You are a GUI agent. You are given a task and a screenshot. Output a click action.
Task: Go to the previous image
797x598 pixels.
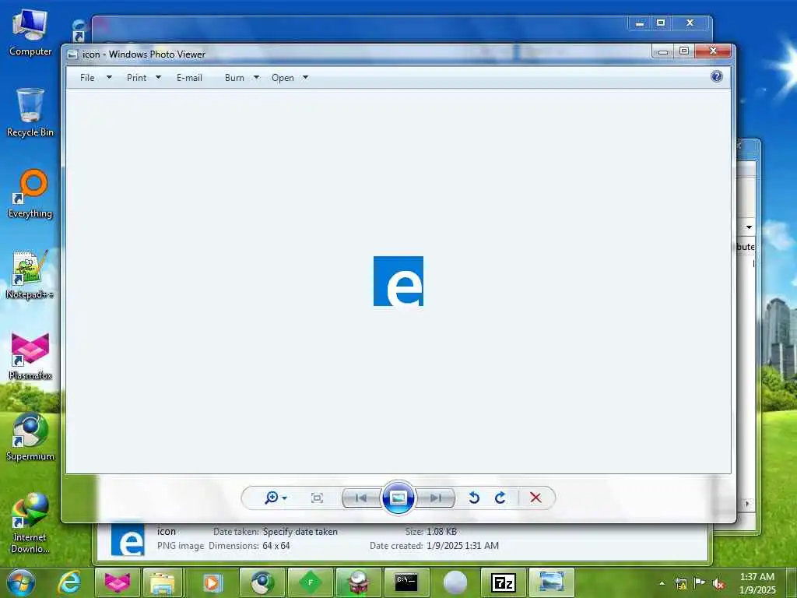[361, 498]
